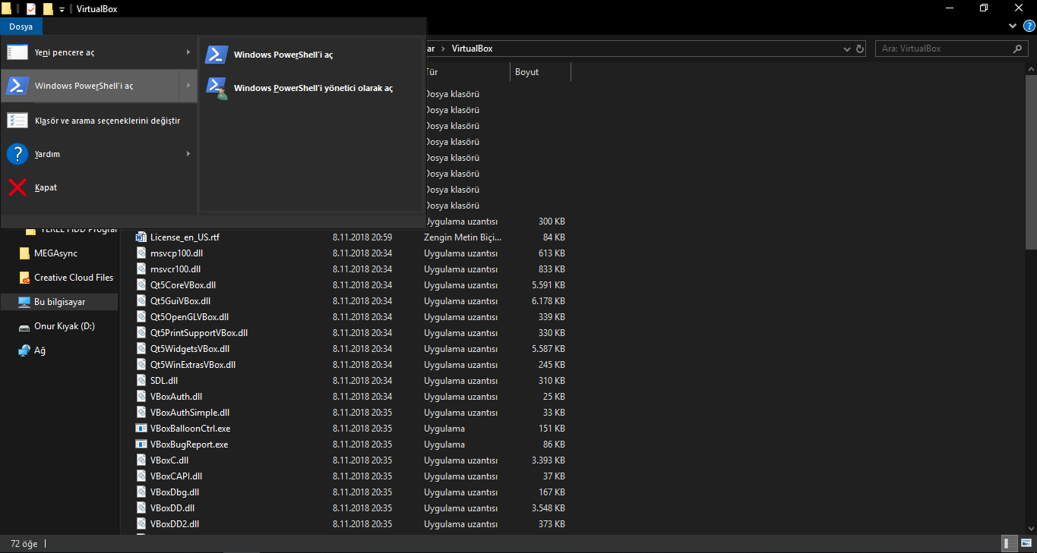
Task: Sort by the Boyut column header
Action: click(x=540, y=72)
